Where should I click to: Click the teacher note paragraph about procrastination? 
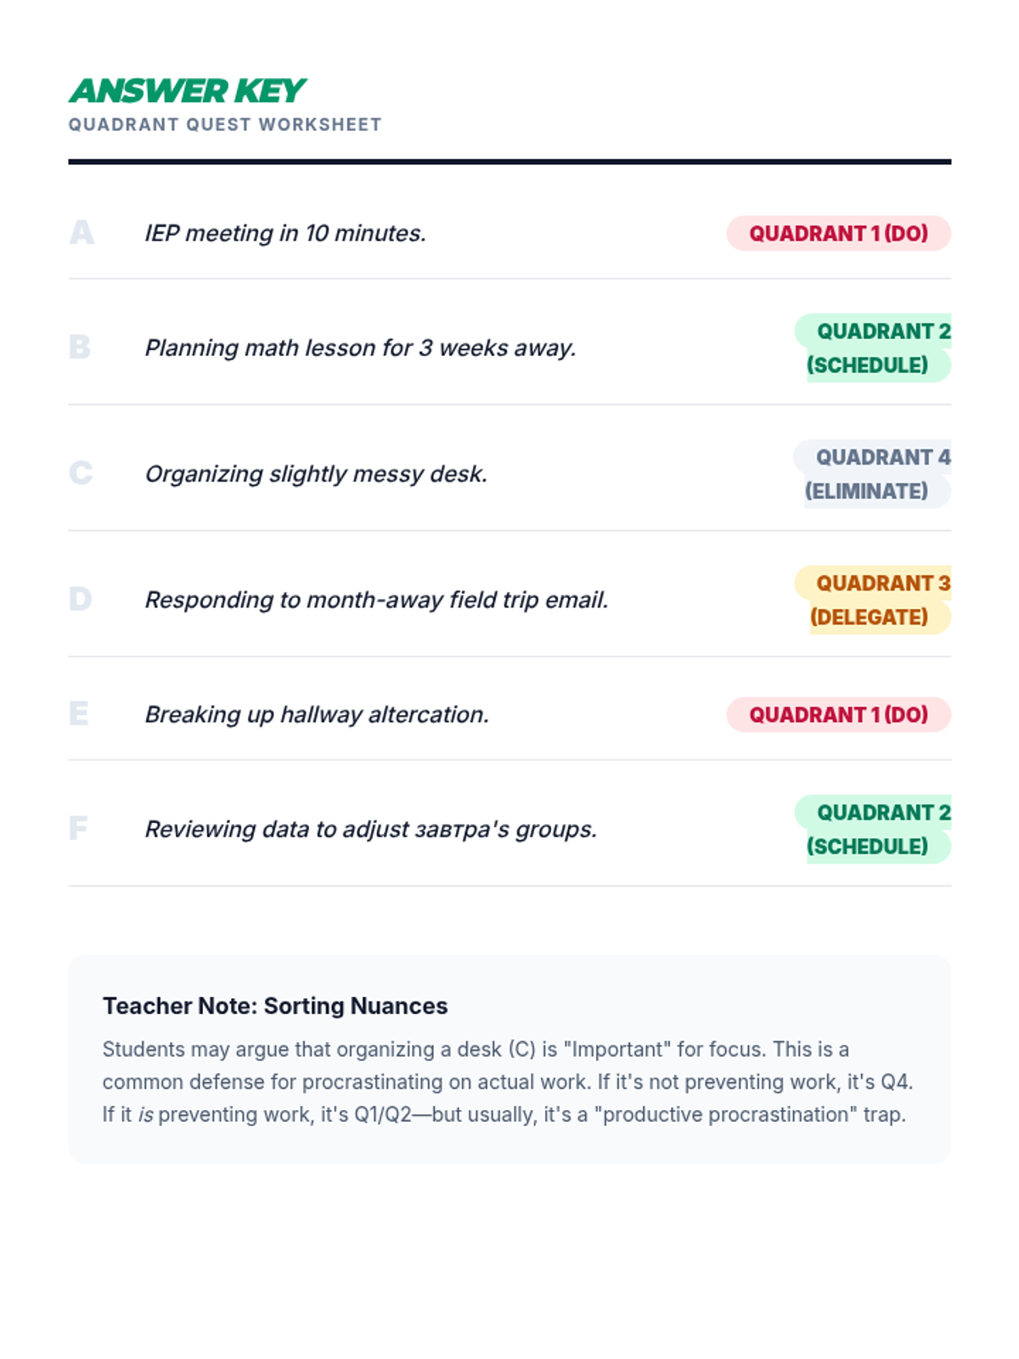[x=508, y=1082]
